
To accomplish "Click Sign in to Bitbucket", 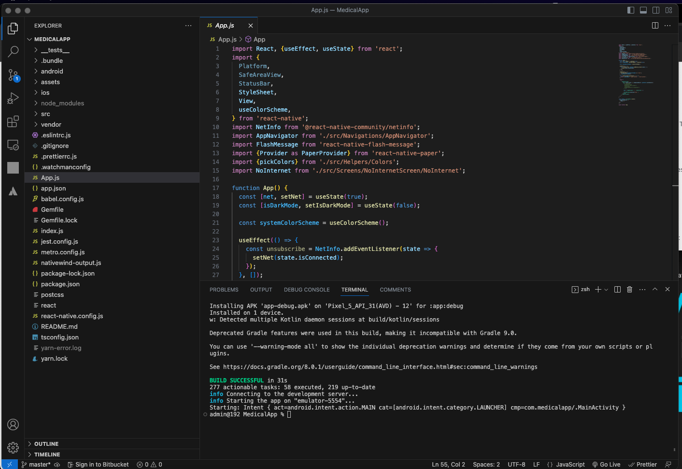I will coord(99,465).
